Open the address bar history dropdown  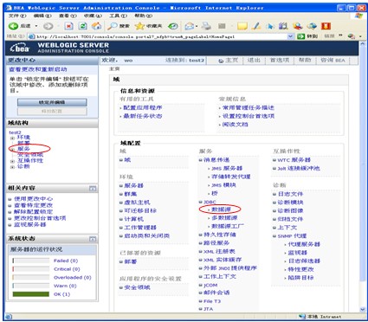click(x=291, y=36)
